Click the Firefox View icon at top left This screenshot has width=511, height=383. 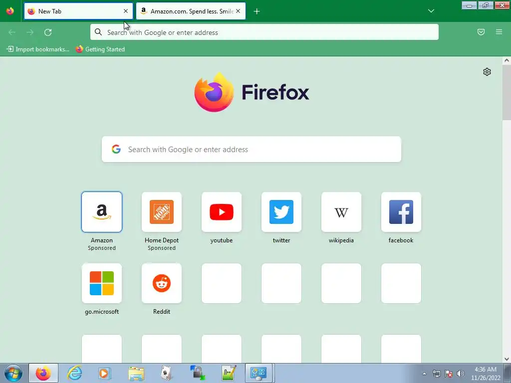point(10,11)
